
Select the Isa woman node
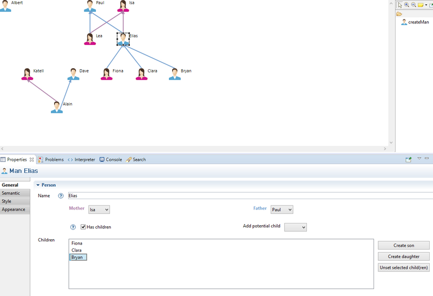pos(123,6)
